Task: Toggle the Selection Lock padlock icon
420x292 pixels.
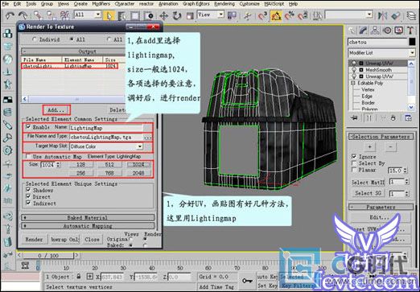Action: (x=79, y=276)
